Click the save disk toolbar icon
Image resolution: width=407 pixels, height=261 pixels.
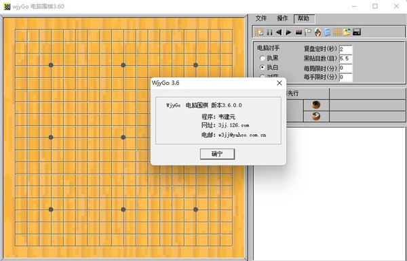tap(357, 32)
